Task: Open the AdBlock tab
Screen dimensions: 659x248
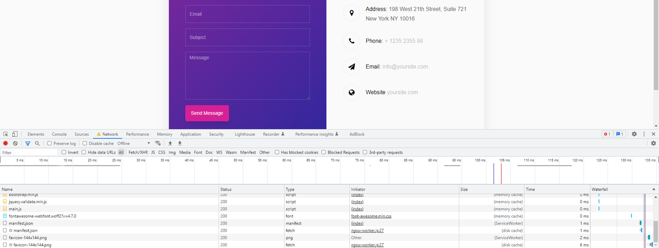Action: pyautogui.click(x=357, y=134)
